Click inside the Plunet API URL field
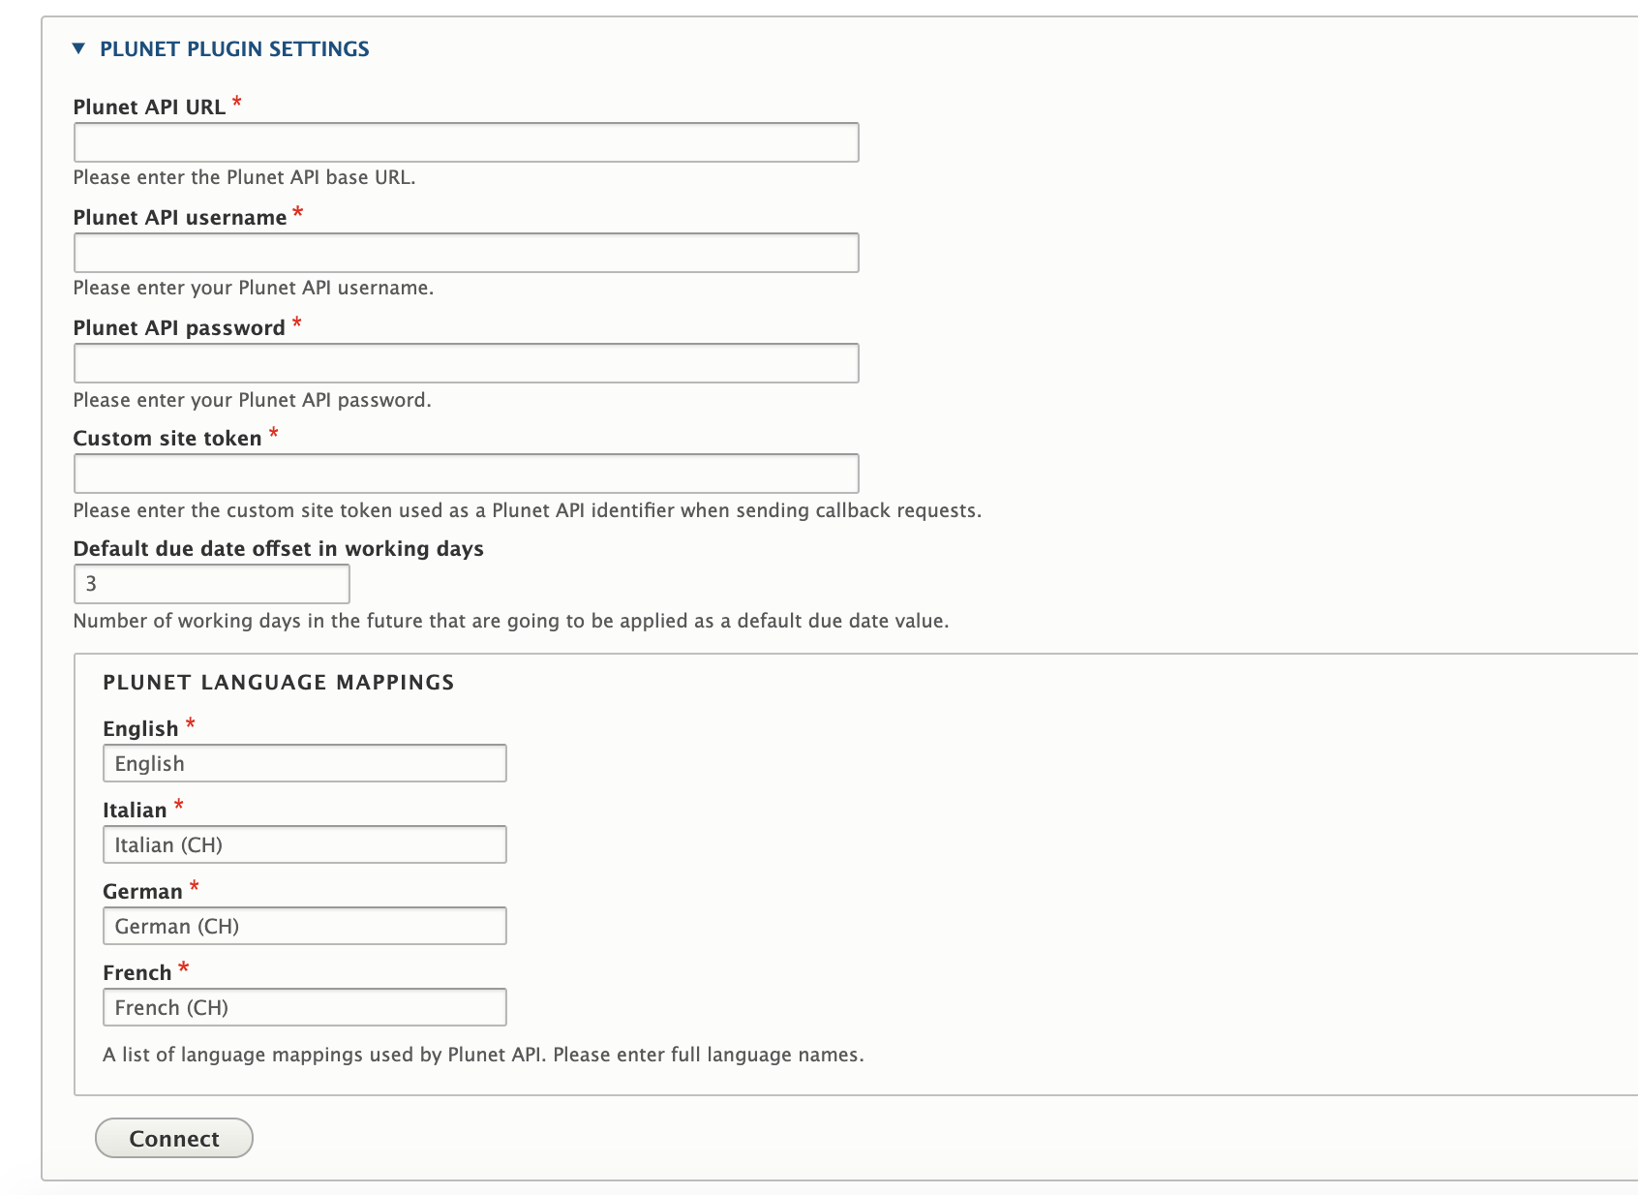The width and height of the screenshot is (1638, 1195). click(465, 142)
